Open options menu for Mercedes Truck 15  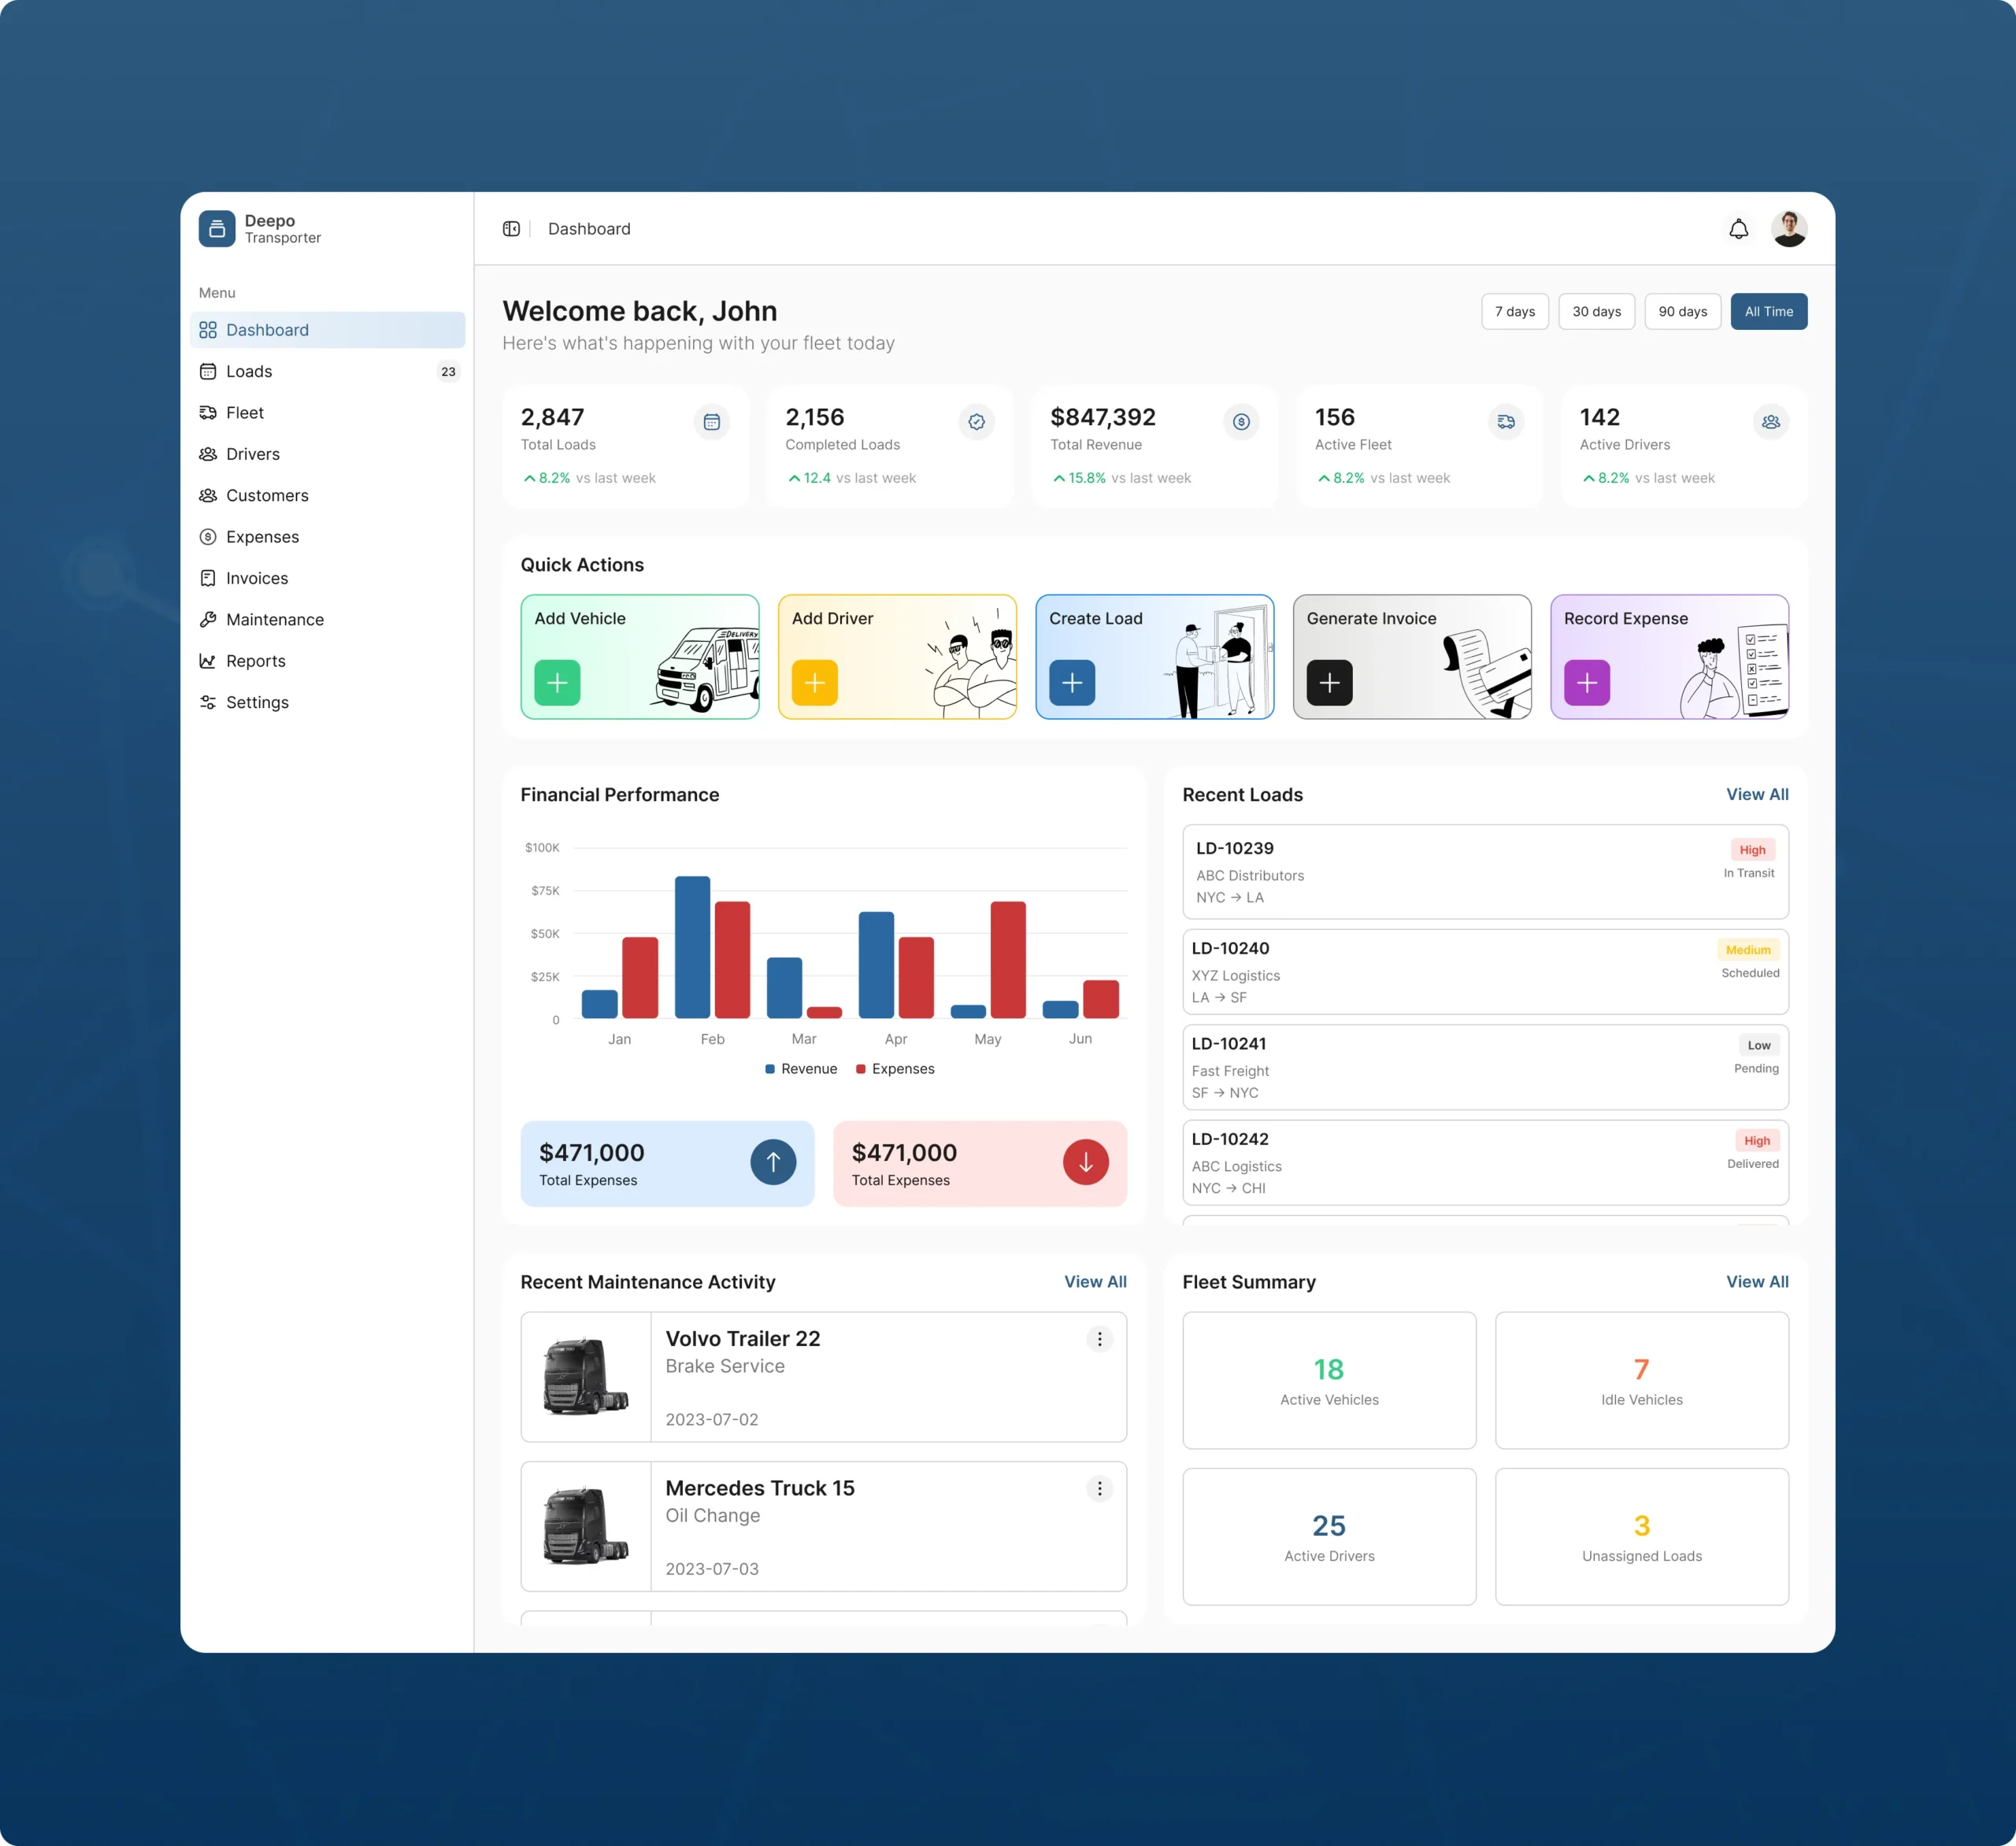[x=1099, y=1488]
